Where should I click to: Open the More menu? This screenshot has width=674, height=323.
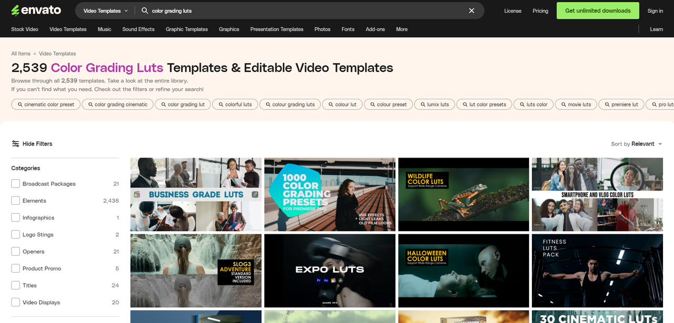coord(402,29)
